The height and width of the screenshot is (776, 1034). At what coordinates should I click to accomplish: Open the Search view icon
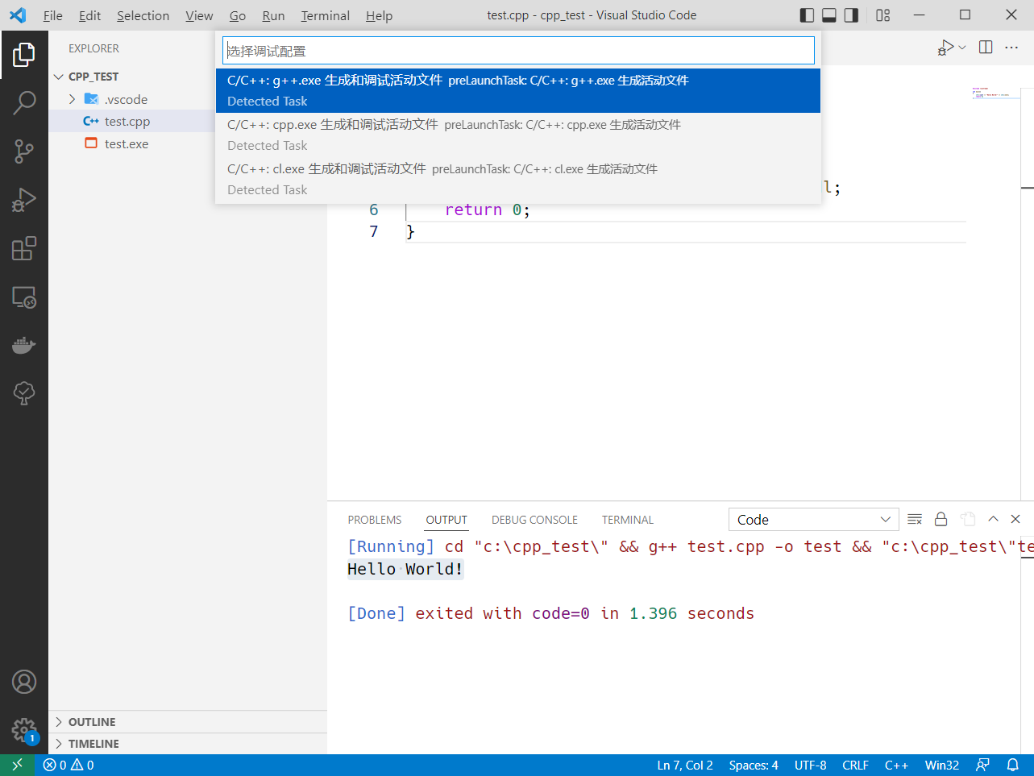point(24,103)
